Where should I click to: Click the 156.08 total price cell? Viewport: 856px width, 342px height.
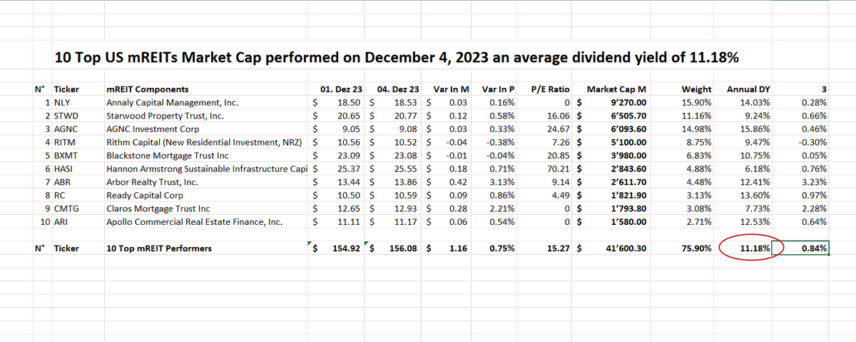coord(404,248)
